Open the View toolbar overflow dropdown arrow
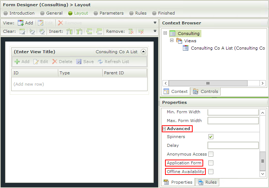The width and height of the screenshot is (269, 188). [155, 23]
